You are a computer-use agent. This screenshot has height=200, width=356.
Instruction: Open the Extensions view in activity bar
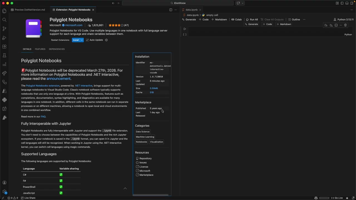[x=4, y=46]
